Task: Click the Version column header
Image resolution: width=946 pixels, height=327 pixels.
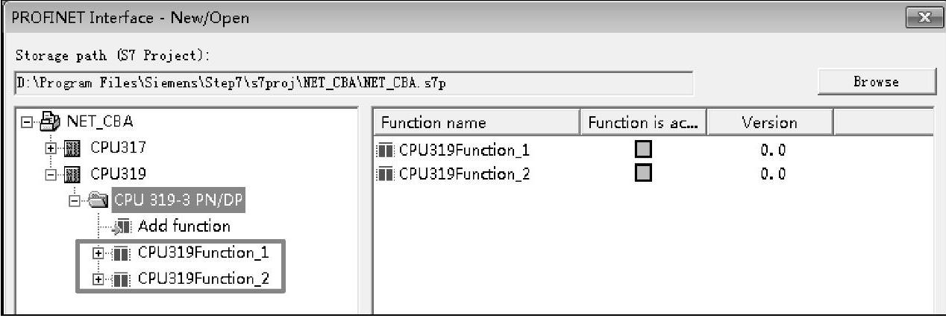Action: [768, 122]
